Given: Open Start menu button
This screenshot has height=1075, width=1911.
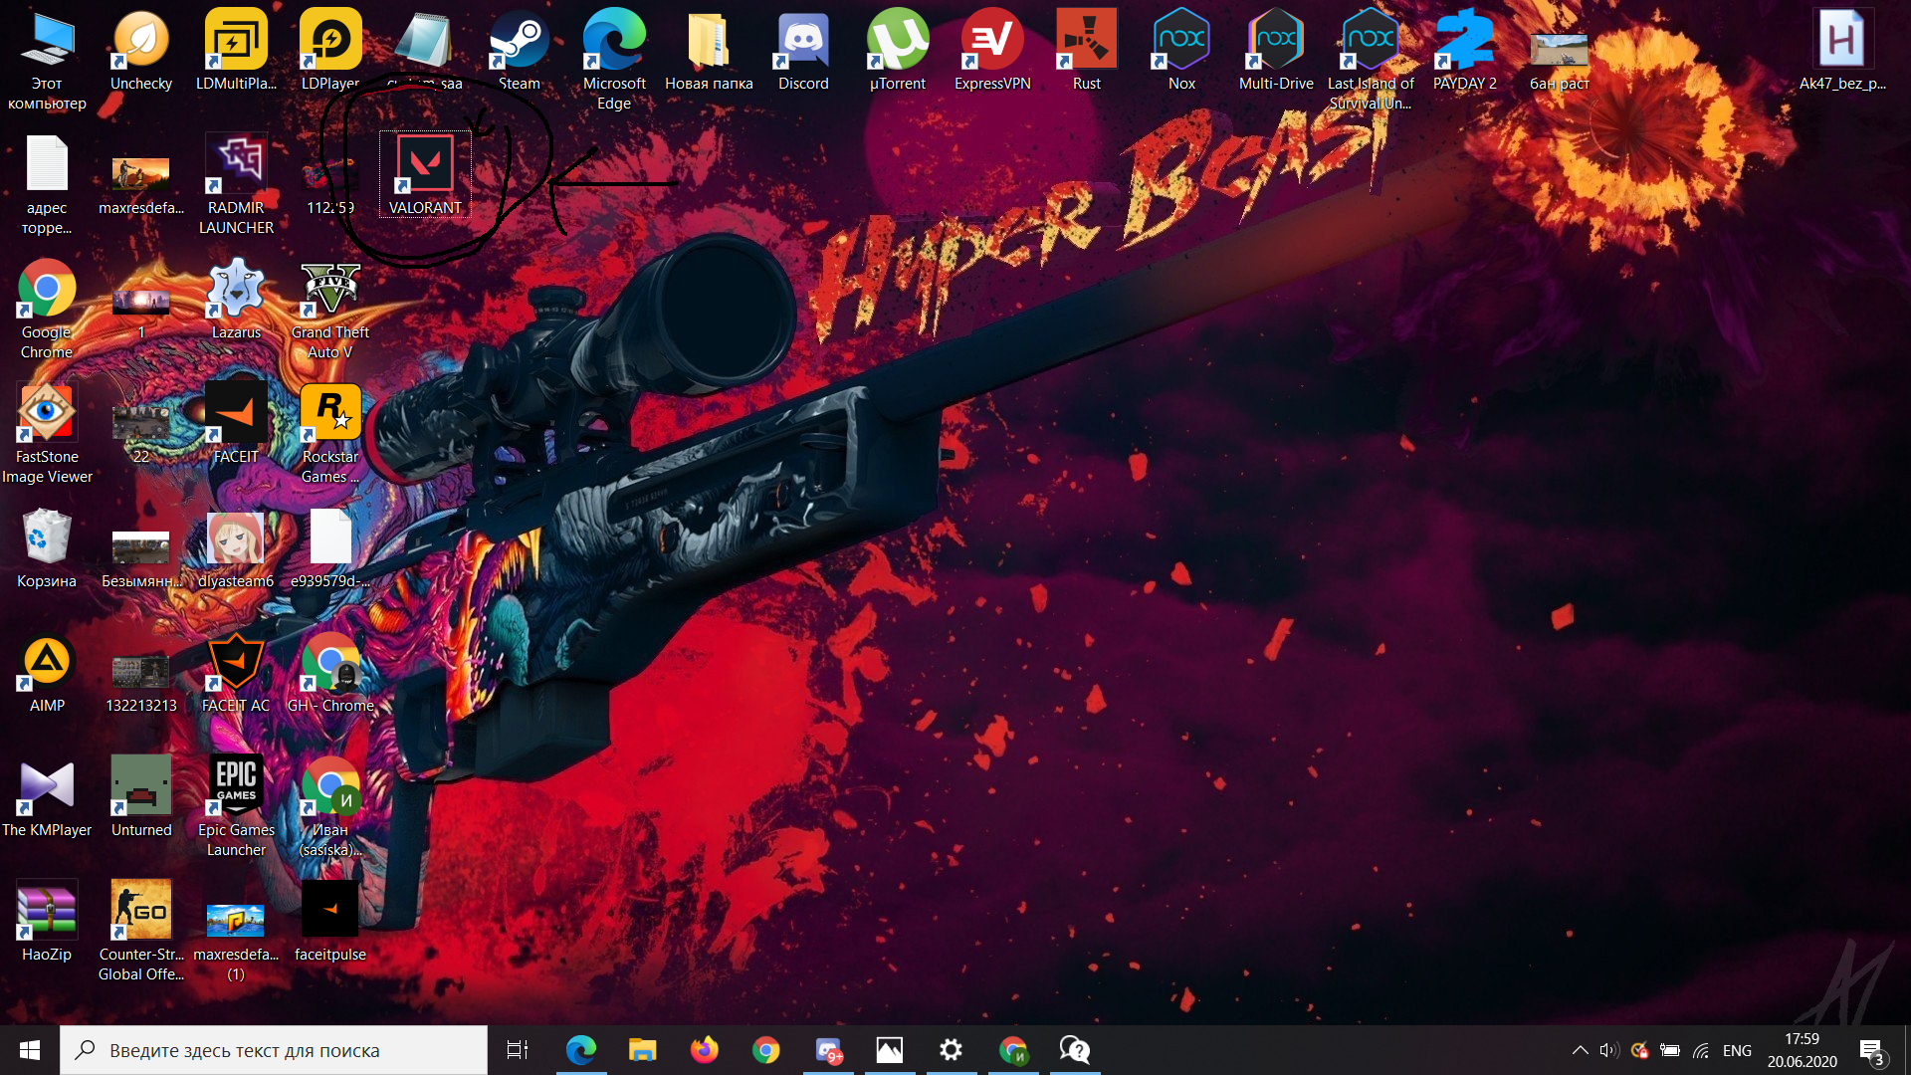Looking at the screenshot, I should [29, 1050].
